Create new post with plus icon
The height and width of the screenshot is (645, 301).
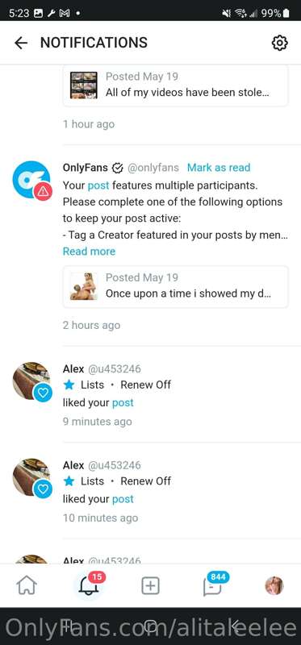pos(150,585)
